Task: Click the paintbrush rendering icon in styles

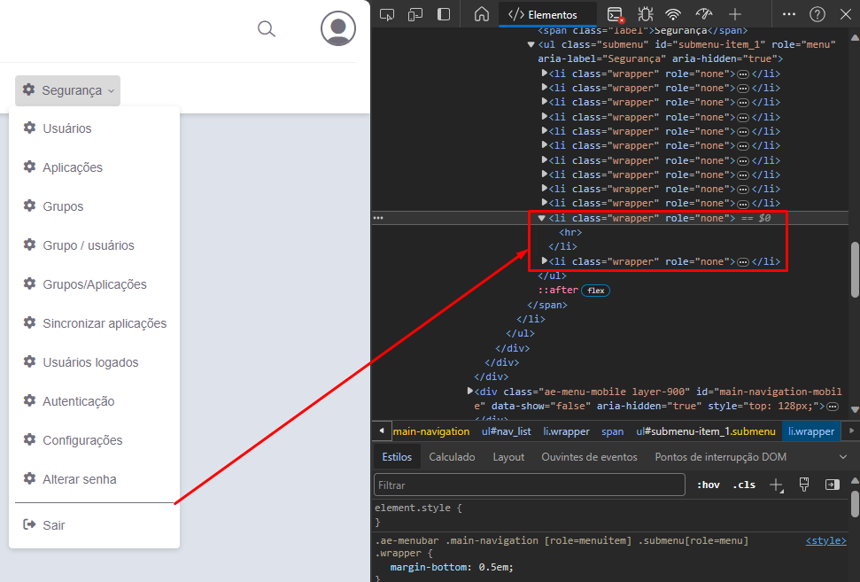Action: [x=804, y=485]
